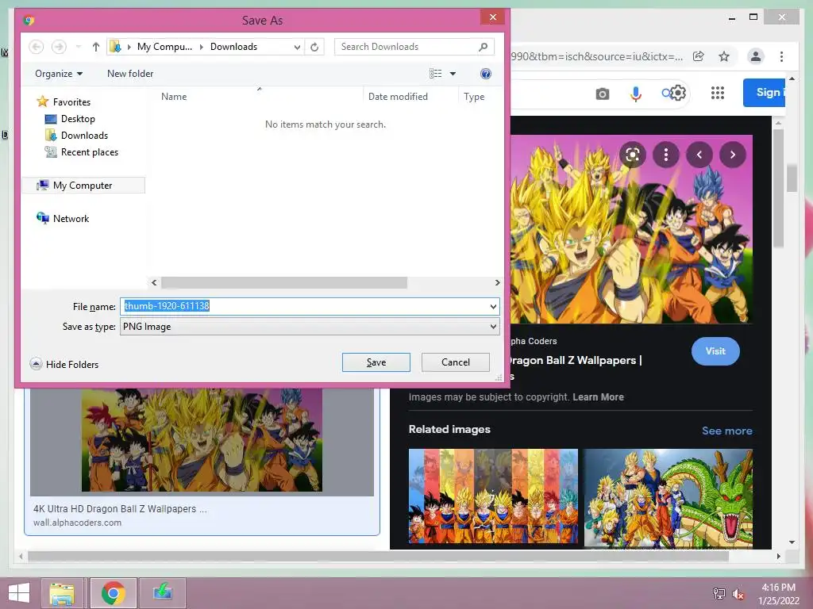Bookmark this tab with star icon
This screenshot has height=609, width=813.
(724, 56)
